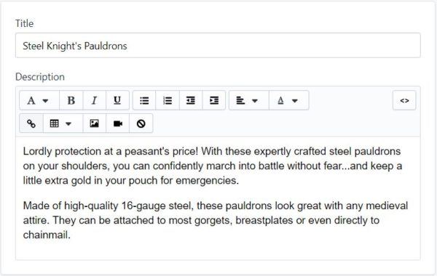The image size is (437, 276).
Task: Insert a link with the chain icon
Action: 31,123
